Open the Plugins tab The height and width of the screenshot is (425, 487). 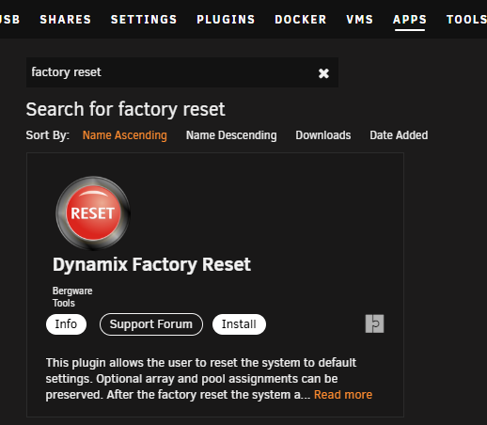[x=226, y=20]
